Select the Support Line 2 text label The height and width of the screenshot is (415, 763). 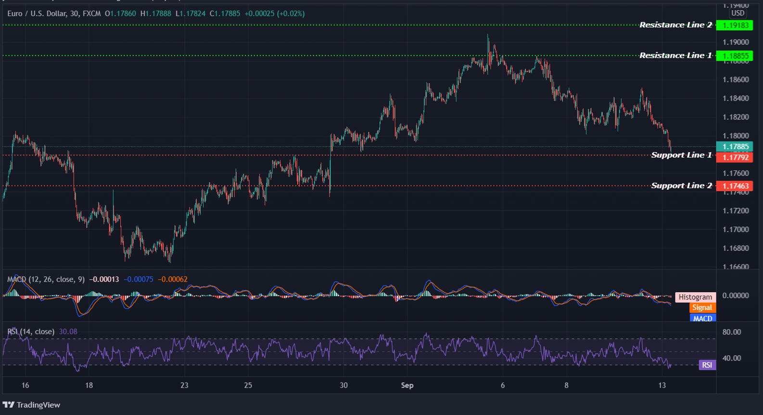point(681,186)
